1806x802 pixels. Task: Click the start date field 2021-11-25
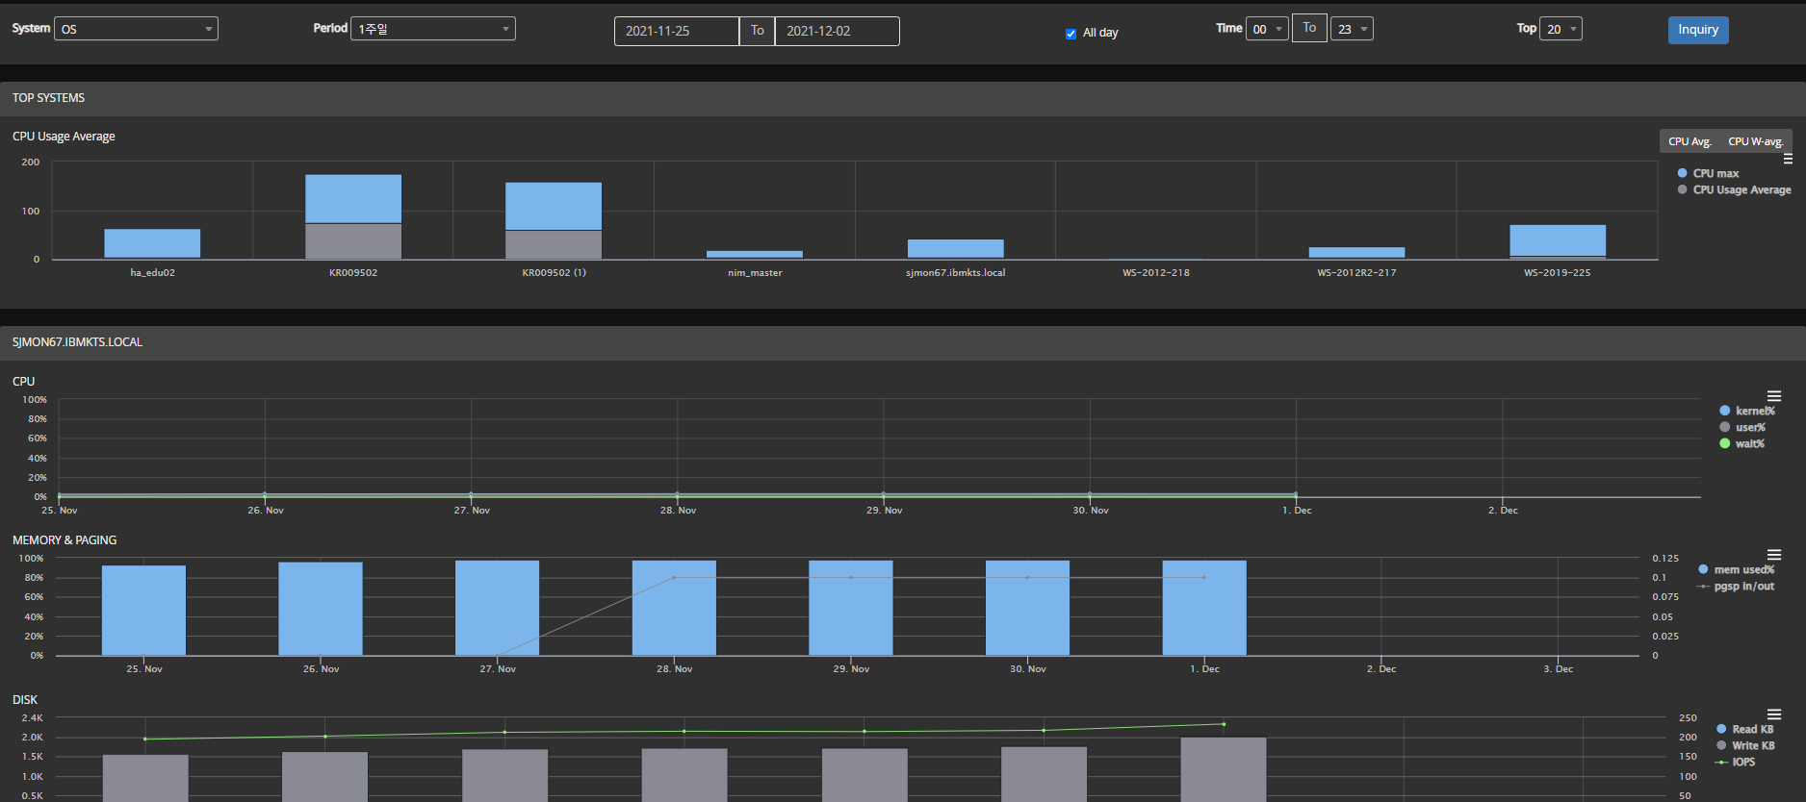click(676, 31)
